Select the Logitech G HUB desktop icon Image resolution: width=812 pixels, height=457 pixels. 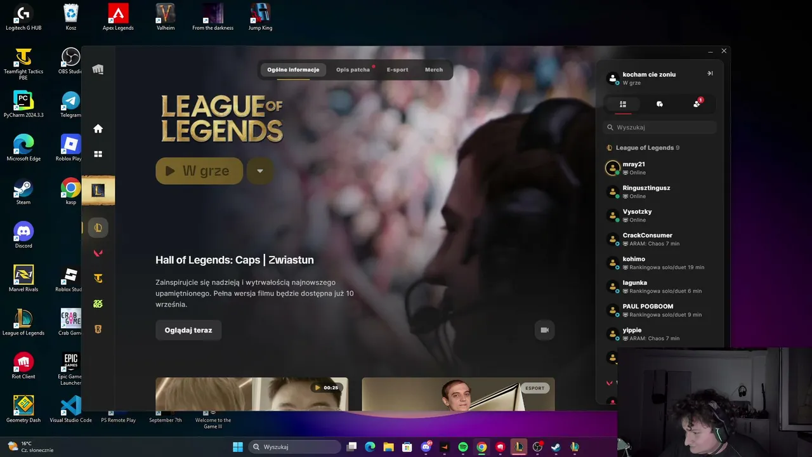23,17
